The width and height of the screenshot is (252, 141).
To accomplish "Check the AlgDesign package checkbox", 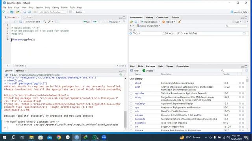I will 131,103.
